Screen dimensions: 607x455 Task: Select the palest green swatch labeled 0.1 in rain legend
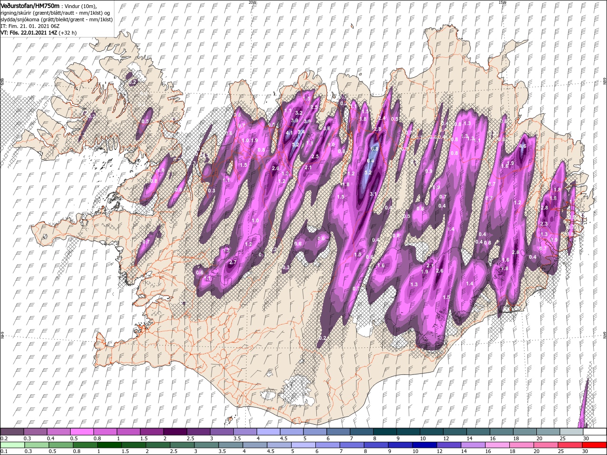coord(12,445)
